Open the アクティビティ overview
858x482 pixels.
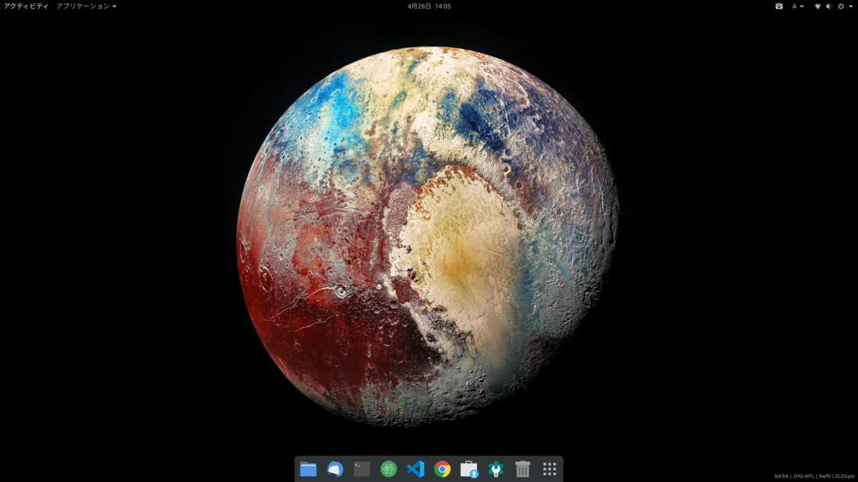tap(26, 6)
